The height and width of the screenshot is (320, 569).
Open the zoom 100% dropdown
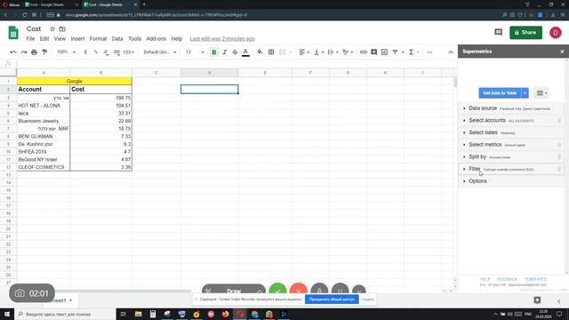point(66,52)
